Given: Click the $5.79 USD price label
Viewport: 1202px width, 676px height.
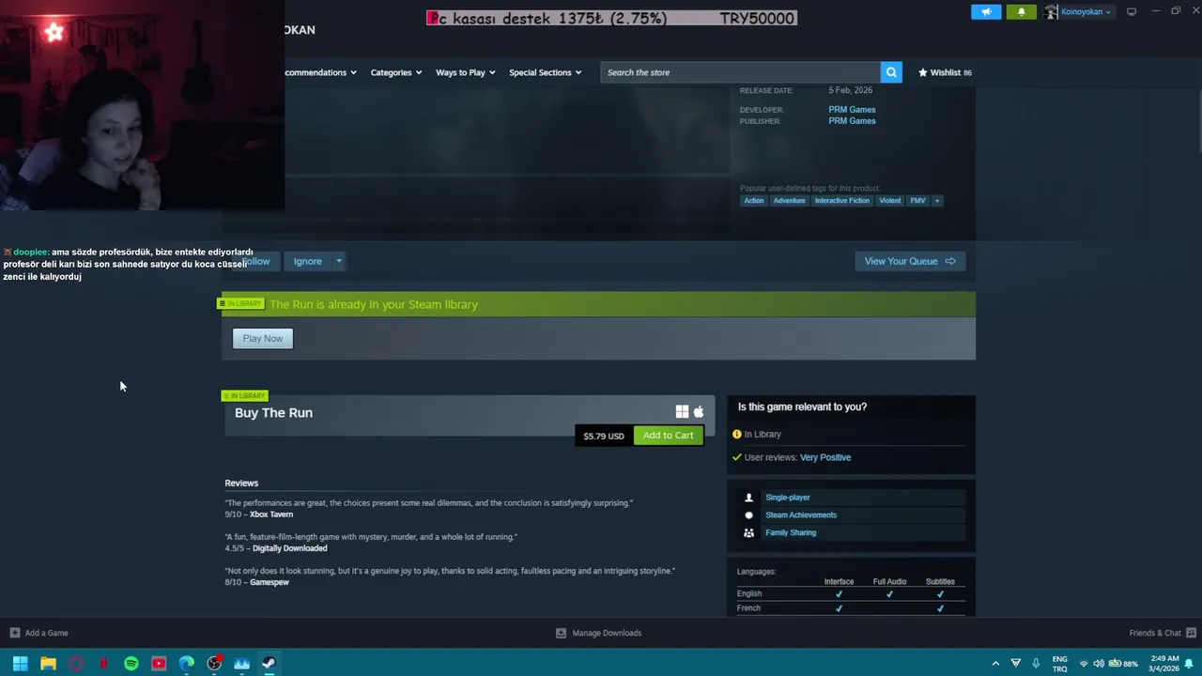Looking at the screenshot, I should (604, 436).
